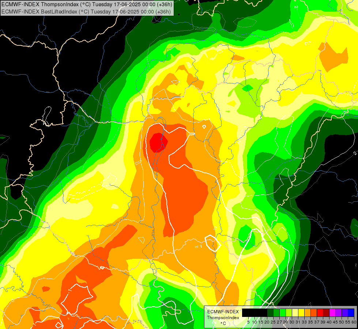Select the magenta 40–45 legend swatch
The height and width of the screenshot is (329, 358).
tap(332, 313)
